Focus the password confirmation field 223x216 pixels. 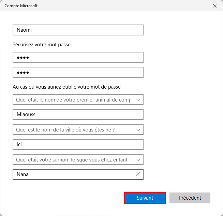click(x=78, y=72)
